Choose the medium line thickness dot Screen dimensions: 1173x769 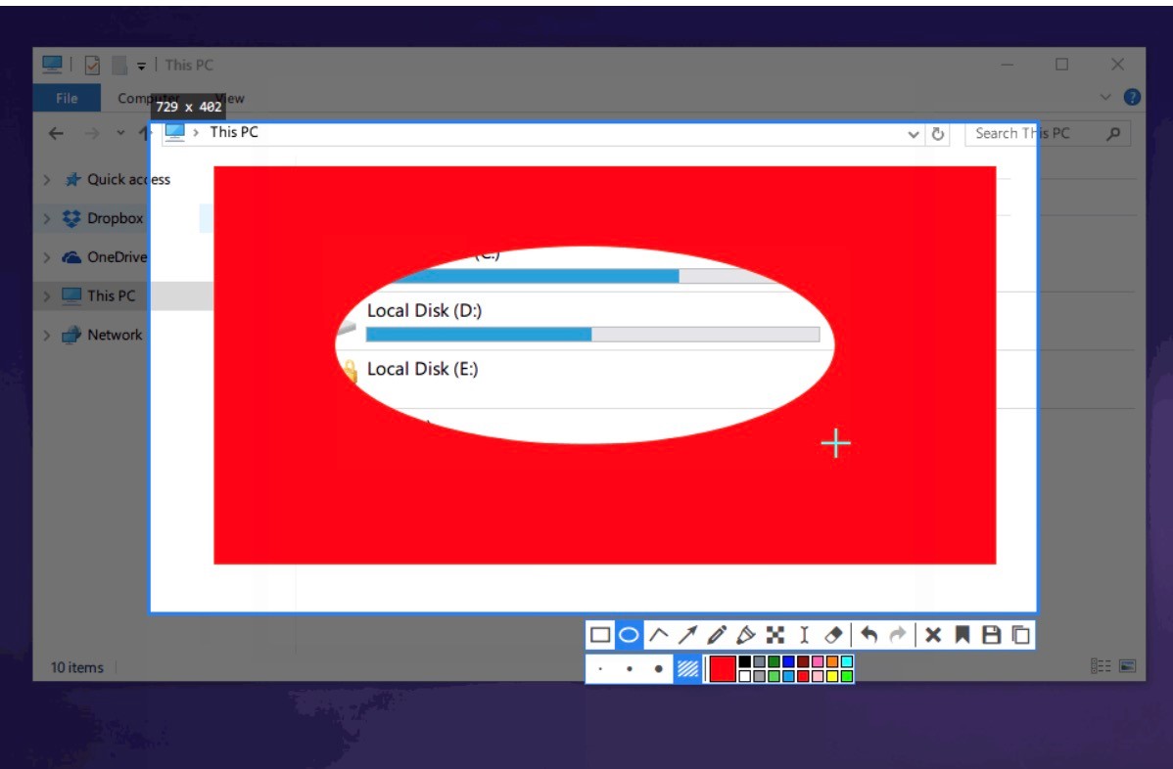(630, 669)
